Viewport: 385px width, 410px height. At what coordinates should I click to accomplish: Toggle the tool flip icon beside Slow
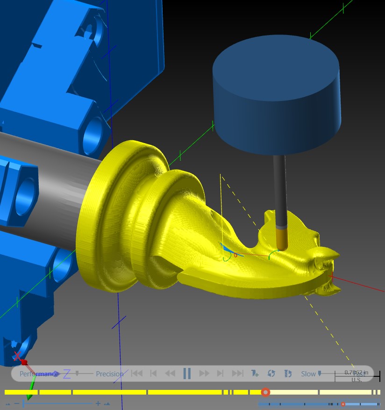coord(288,373)
